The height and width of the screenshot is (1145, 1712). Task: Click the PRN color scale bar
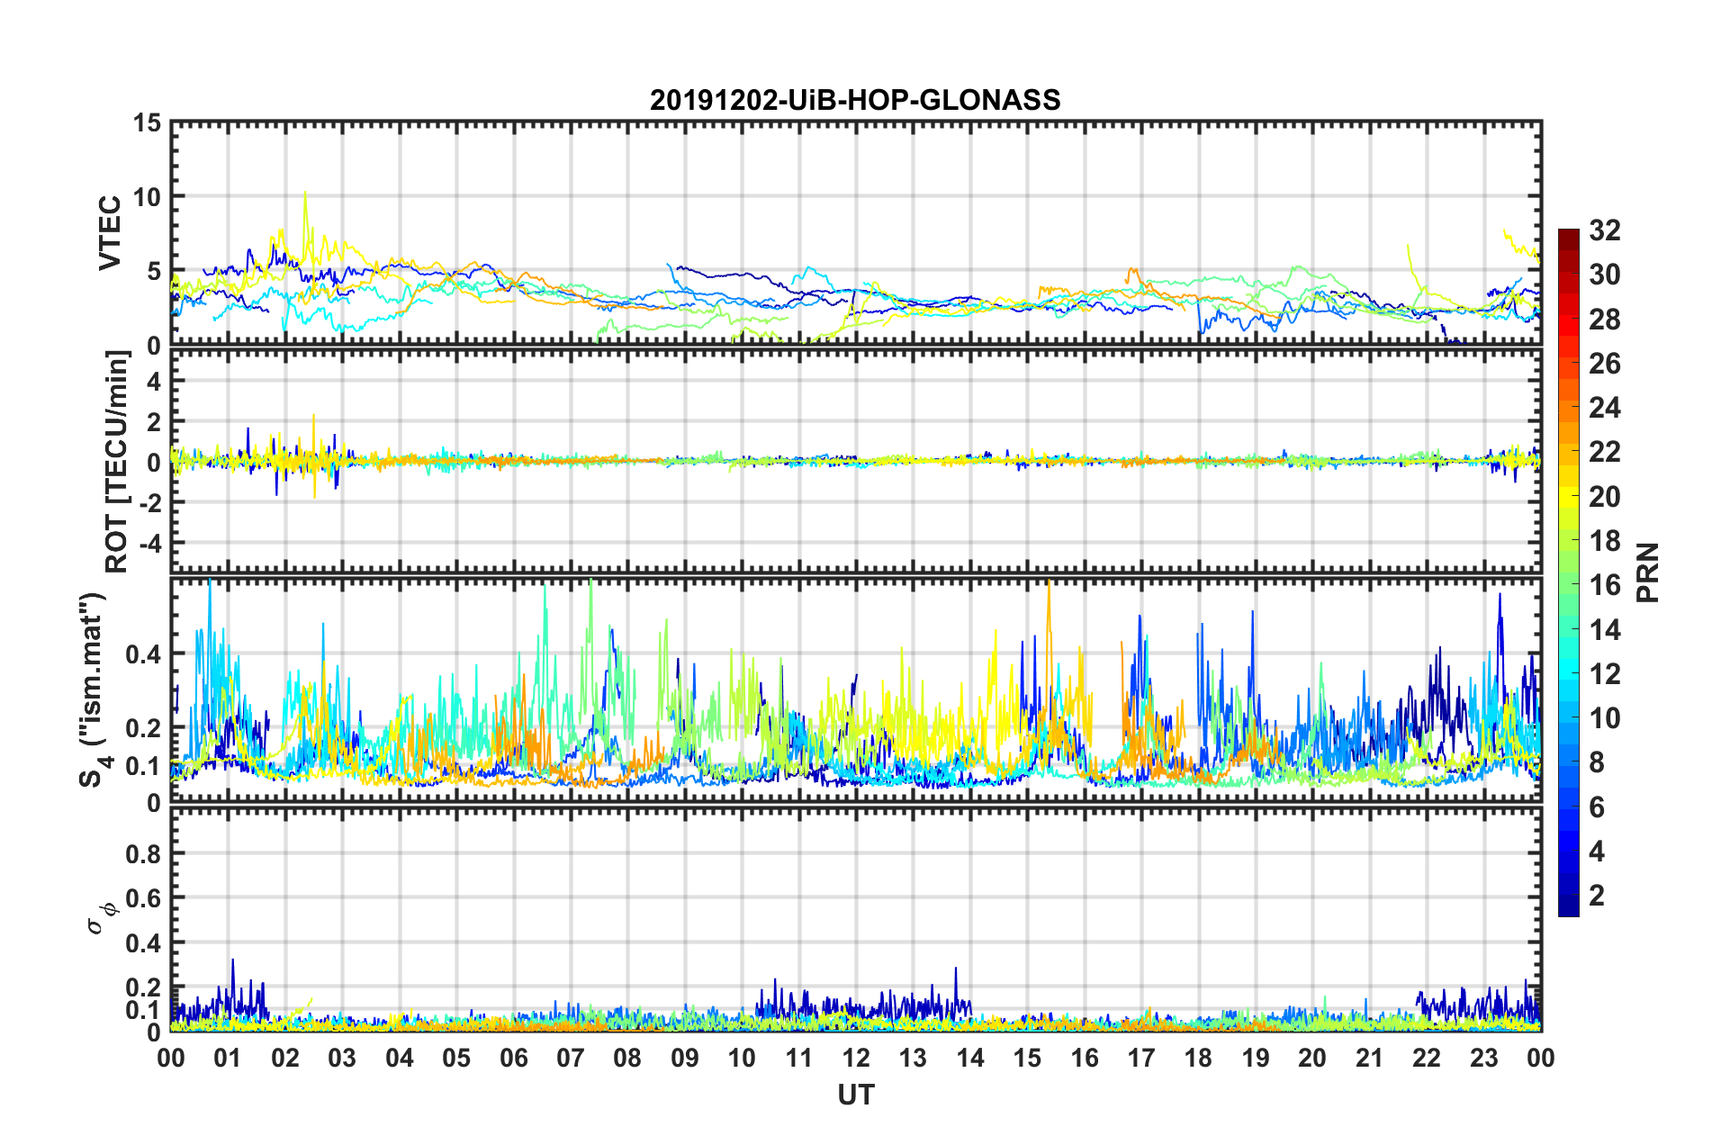[1568, 572]
